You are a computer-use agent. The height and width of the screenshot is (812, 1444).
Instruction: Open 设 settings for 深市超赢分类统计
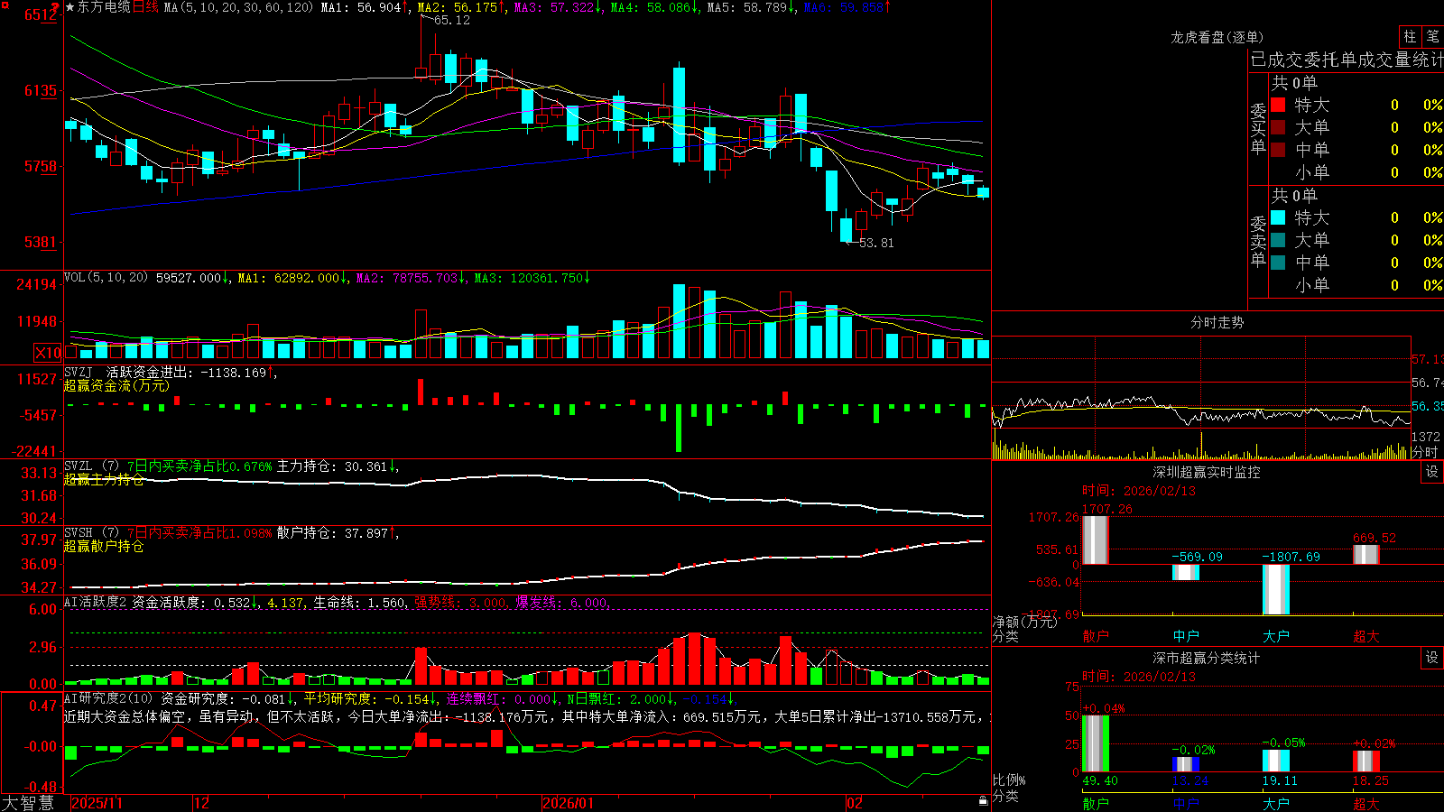point(1432,658)
